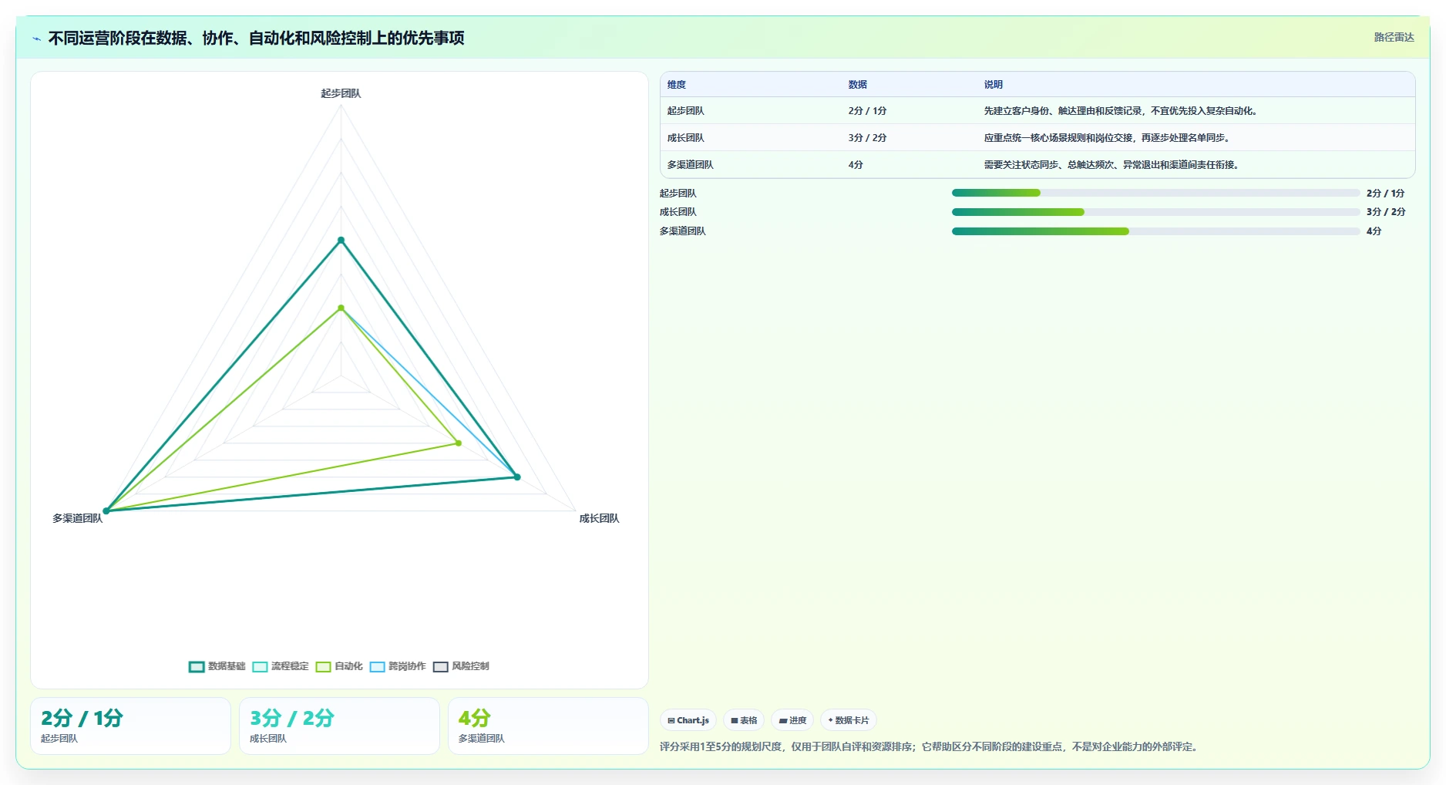Click the 2分 / 1分 value right of 起步团队 bar
1446x785 pixels.
click(x=1386, y=194)
